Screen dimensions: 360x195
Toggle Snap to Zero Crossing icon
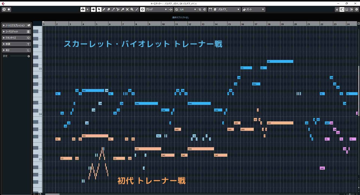tap(171, 9)
